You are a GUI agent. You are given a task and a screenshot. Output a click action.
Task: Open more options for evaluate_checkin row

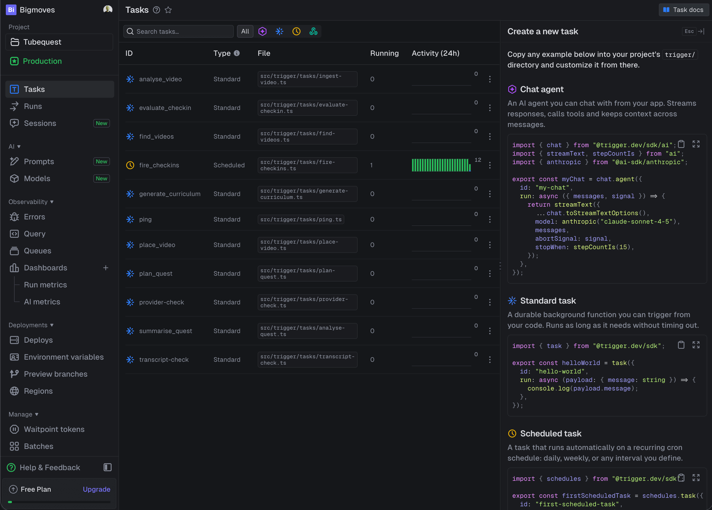point(490,108)
